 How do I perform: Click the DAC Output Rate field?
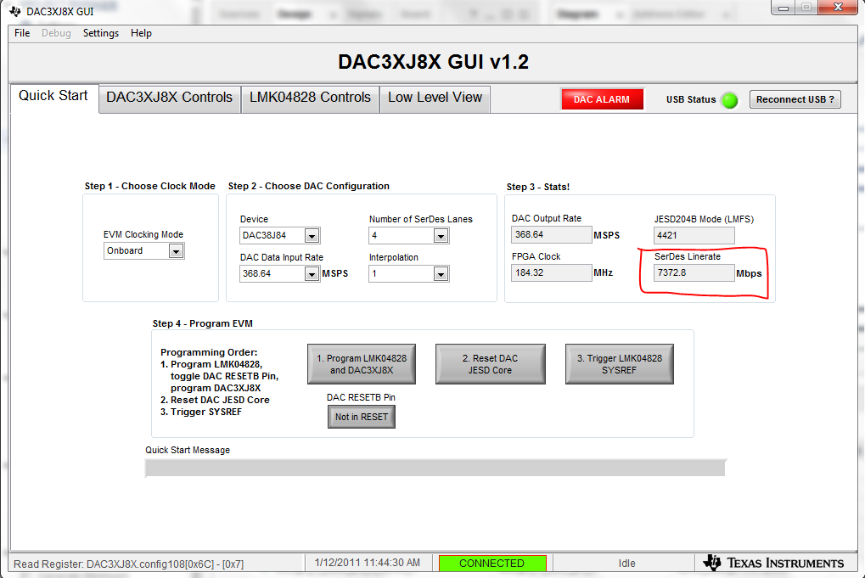point(551,234)
